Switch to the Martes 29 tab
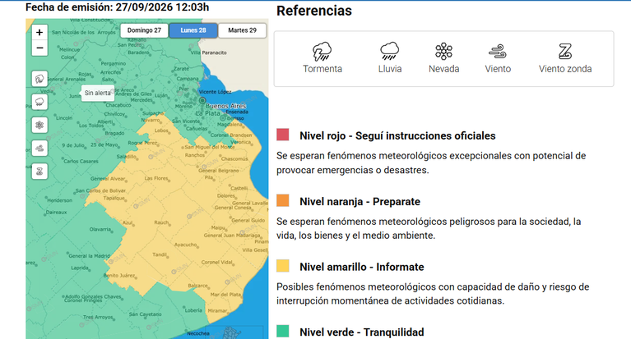Screen dimensions: 631x339 (x=242, y=30)
